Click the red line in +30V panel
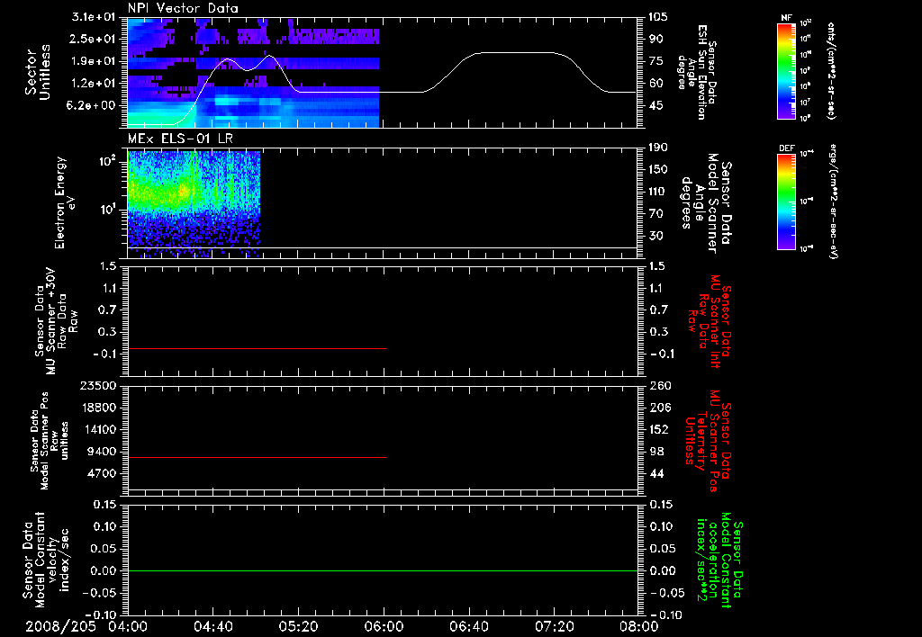Viewport: 922px width, 637px height. point(257,348)
